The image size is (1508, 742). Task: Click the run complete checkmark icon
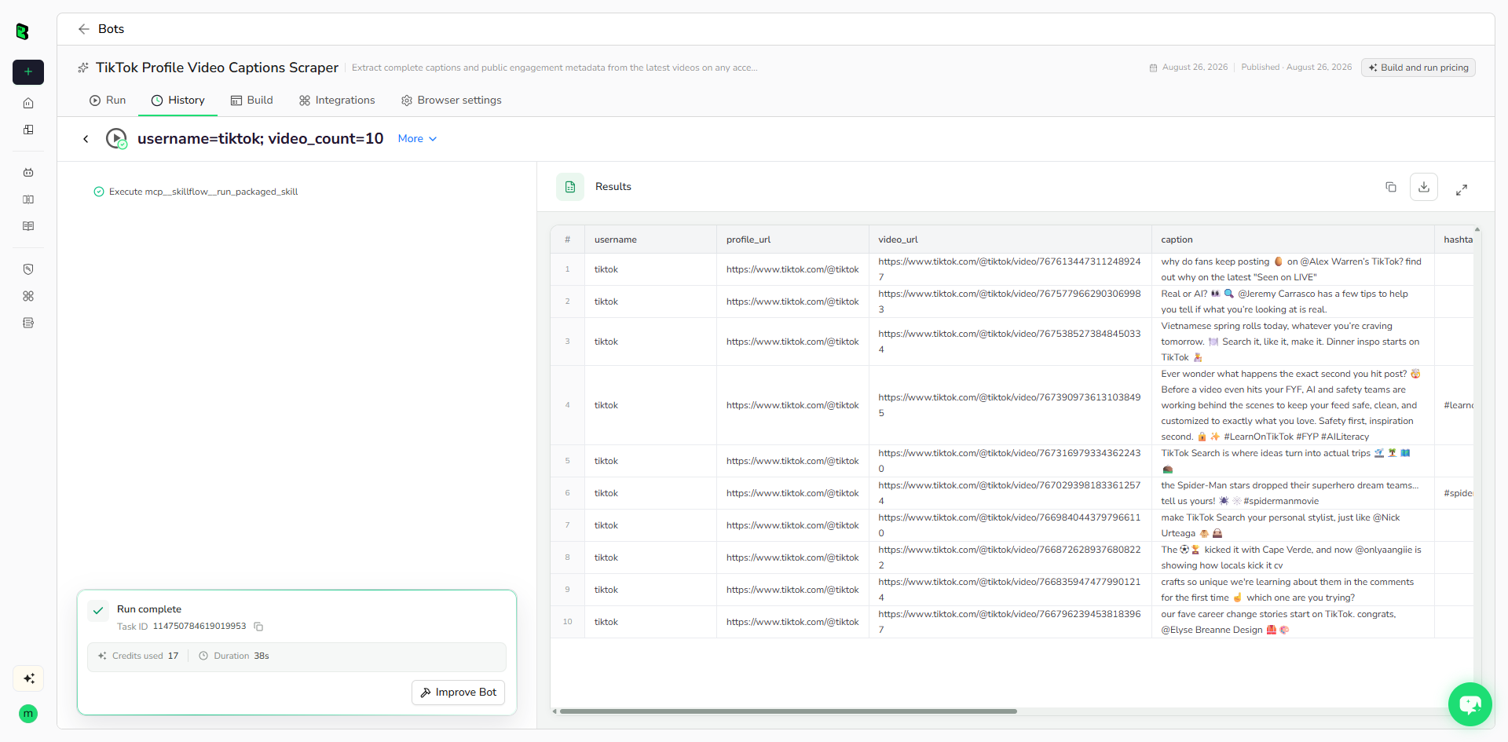pyautogui.click(x=98, y=610)
